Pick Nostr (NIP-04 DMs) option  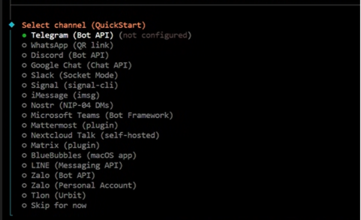coord(72,105)
